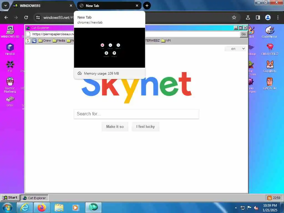Screen dimensions: 284x213
Task: Click the green browser taskbar icon
Action: (x=93, y=207)
